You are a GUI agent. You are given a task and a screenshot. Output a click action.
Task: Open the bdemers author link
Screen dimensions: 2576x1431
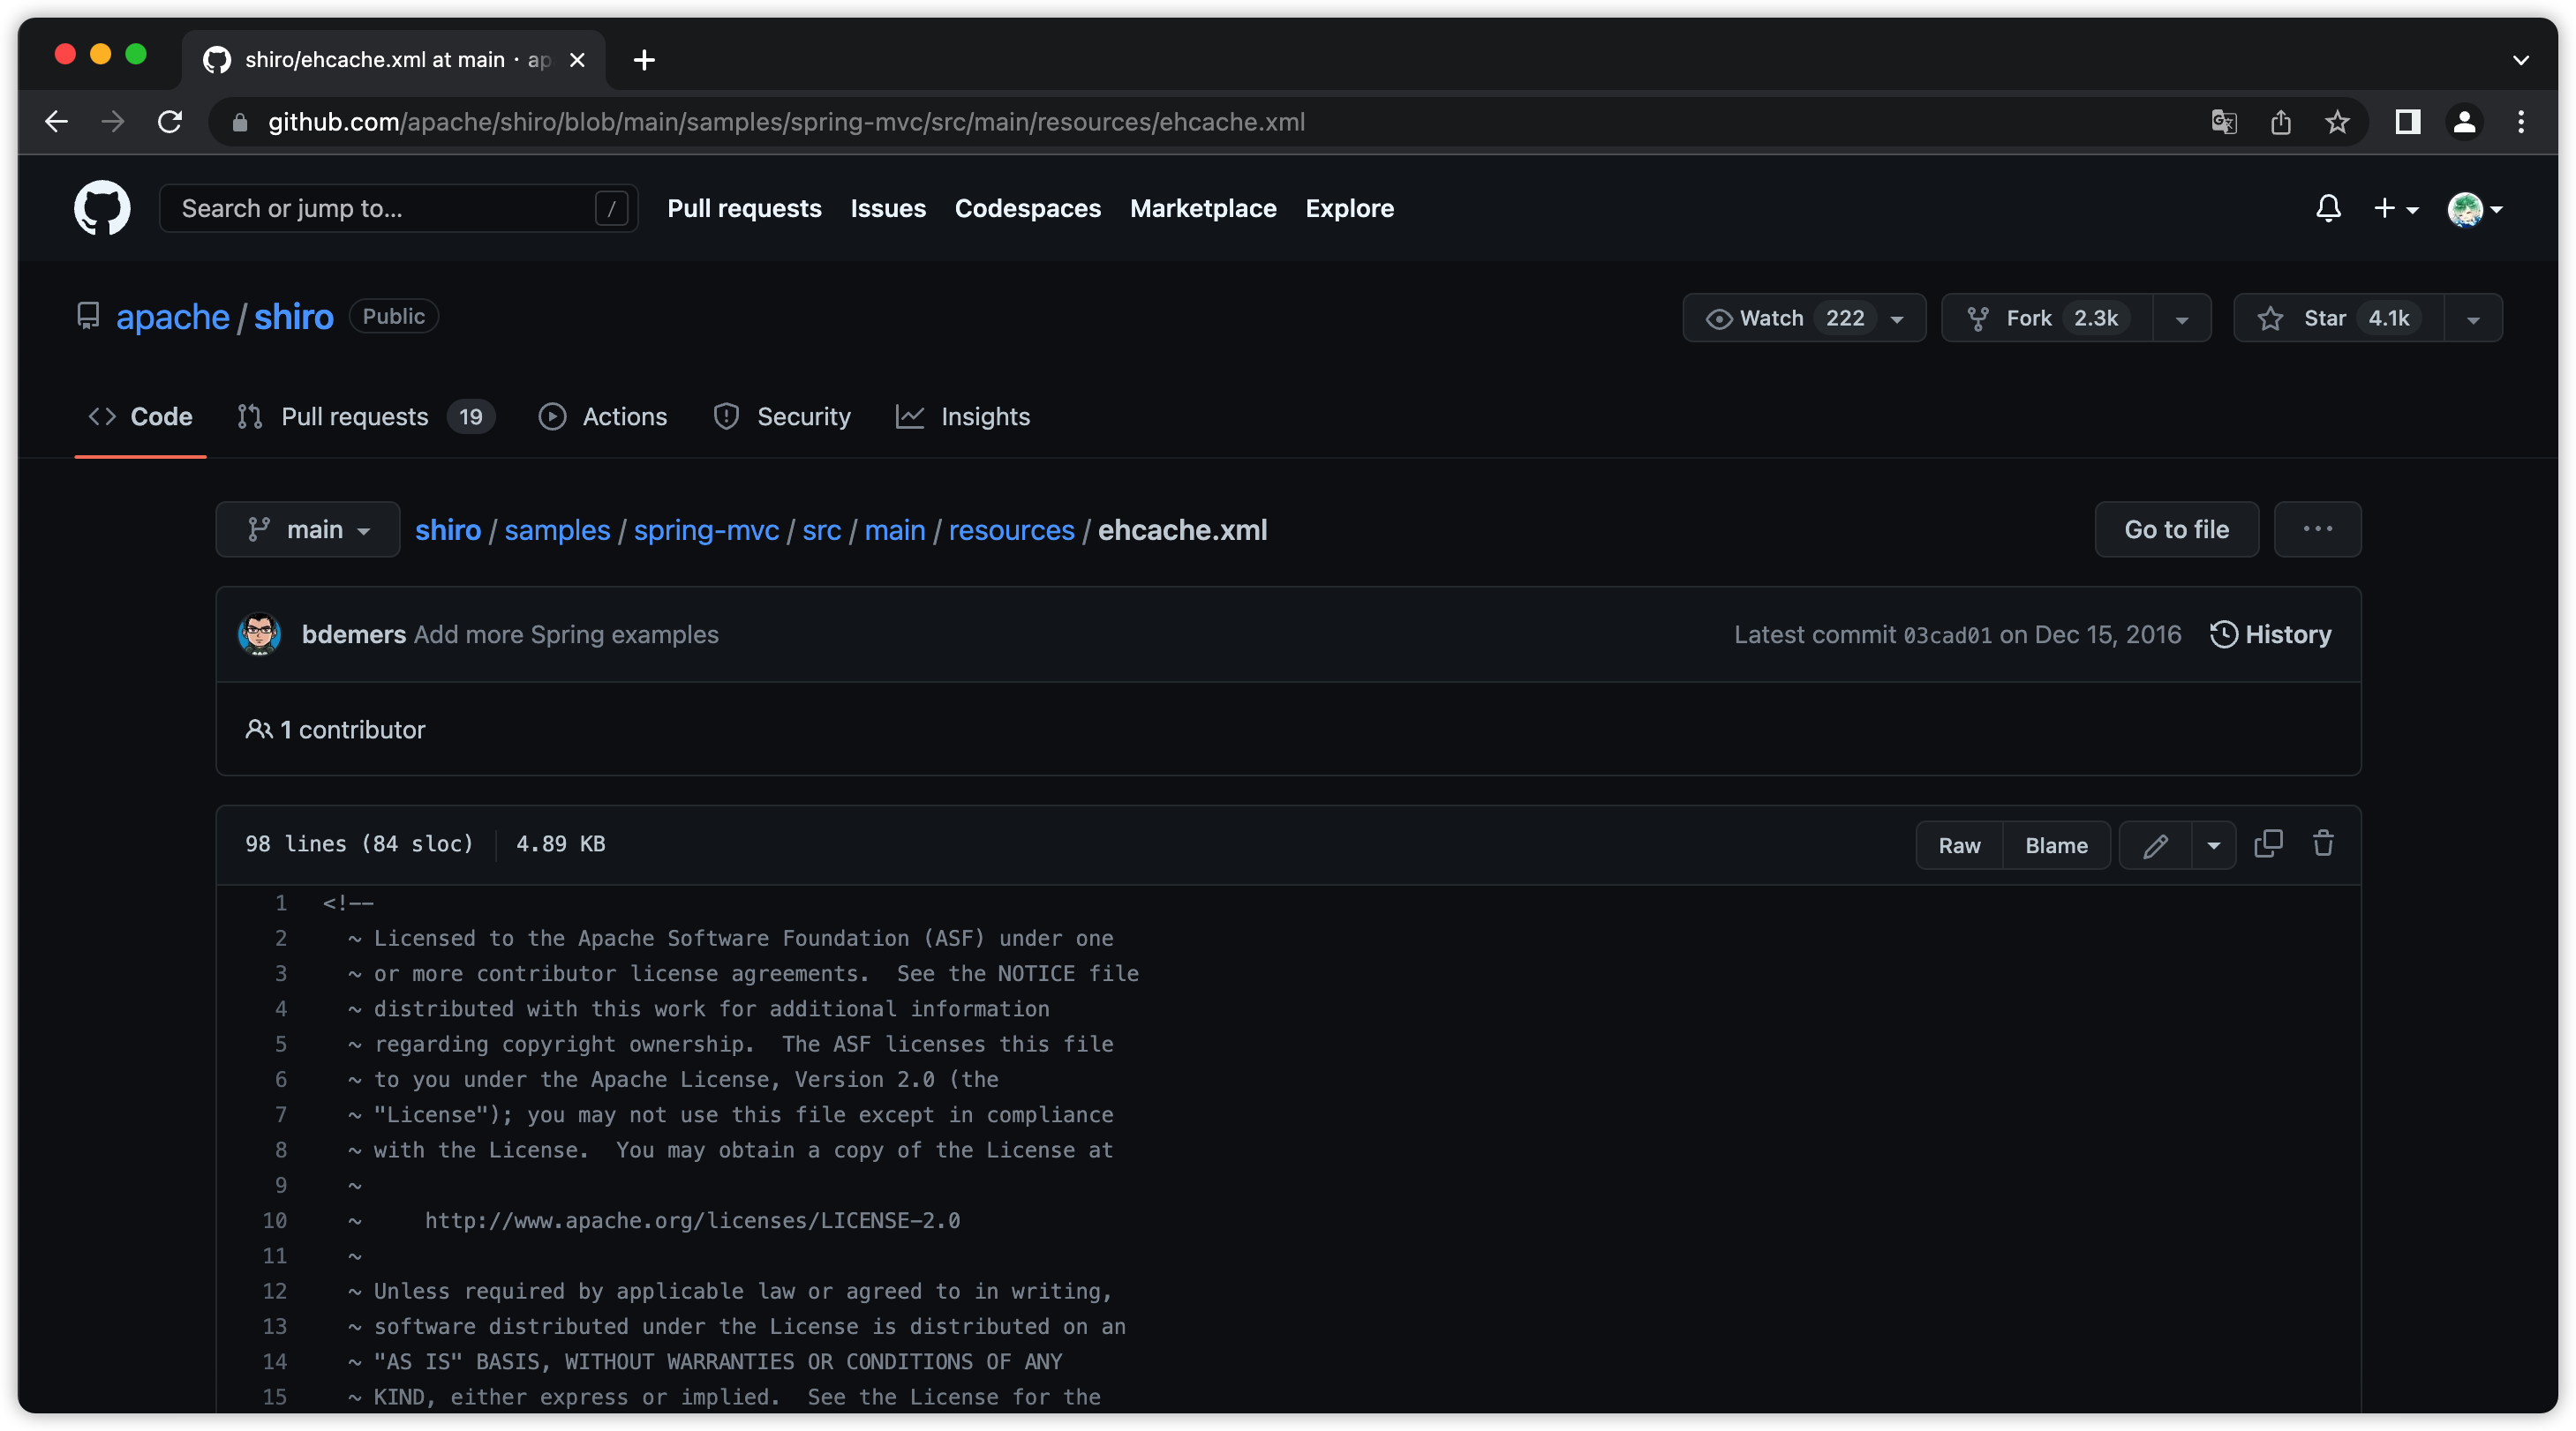tap(353, 633)
